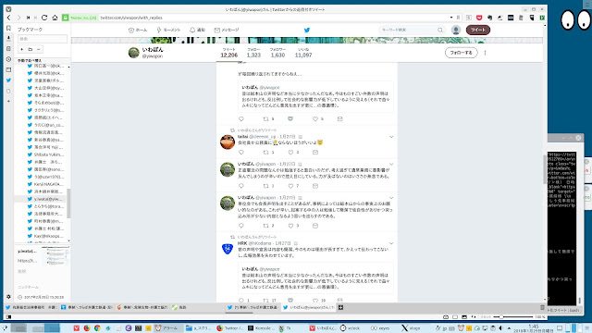592x333 pixels.
Task: Toggle tab tiling in the status bar
Action: coord(455,316)
